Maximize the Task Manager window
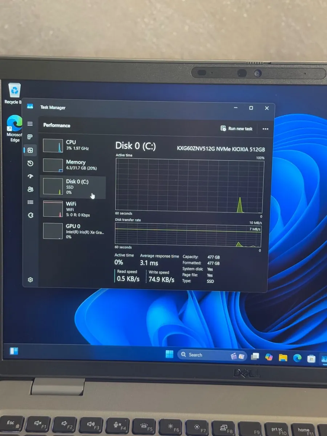Screen dimensions: 327x436 [251, 108]
